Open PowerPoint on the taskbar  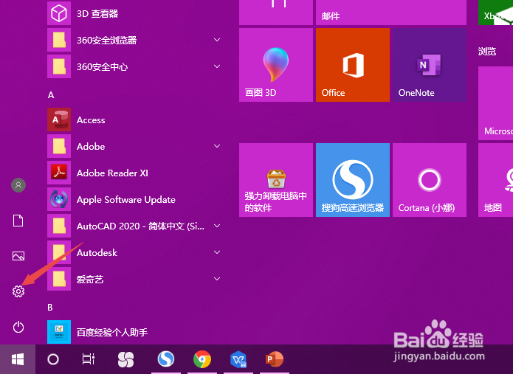pyautogui.click(x=274, y=359)
